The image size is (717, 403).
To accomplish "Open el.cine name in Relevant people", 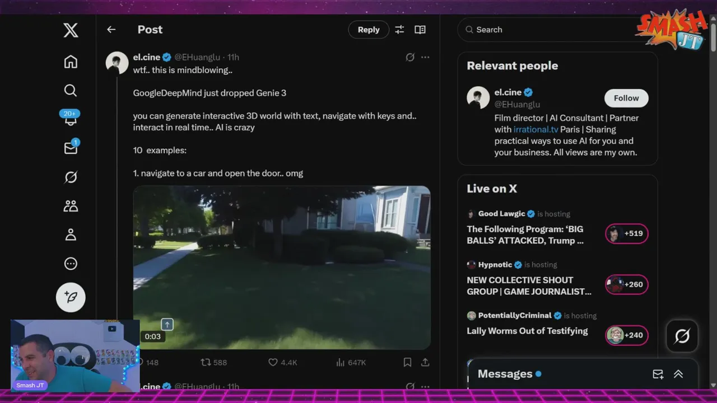I will (508, 92).
